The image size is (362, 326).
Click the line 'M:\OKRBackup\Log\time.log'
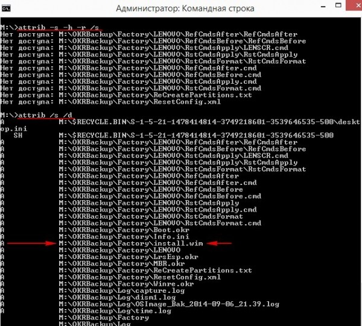point(115,310)
